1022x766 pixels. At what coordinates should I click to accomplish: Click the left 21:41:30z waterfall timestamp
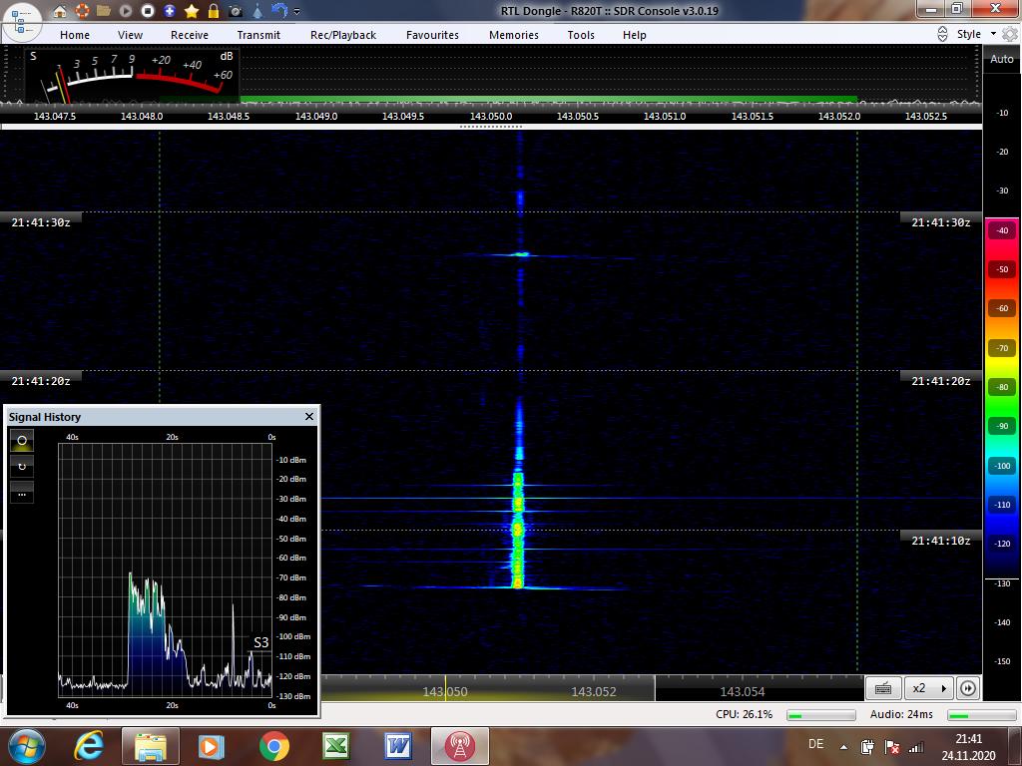coord(41,222)
